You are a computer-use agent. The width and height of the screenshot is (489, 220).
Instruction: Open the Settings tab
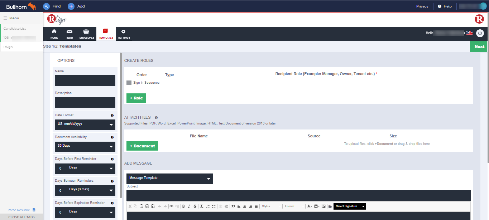[x=124, y=34]
